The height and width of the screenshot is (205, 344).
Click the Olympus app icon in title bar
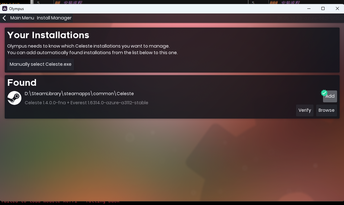click(x=5, y=8)
